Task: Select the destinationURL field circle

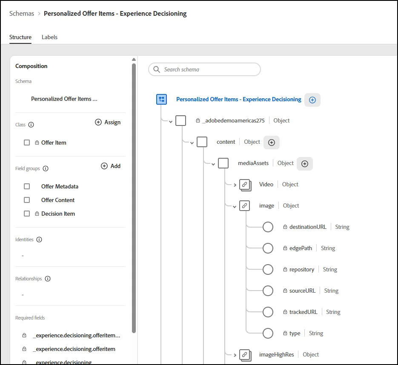Action: 268,227
